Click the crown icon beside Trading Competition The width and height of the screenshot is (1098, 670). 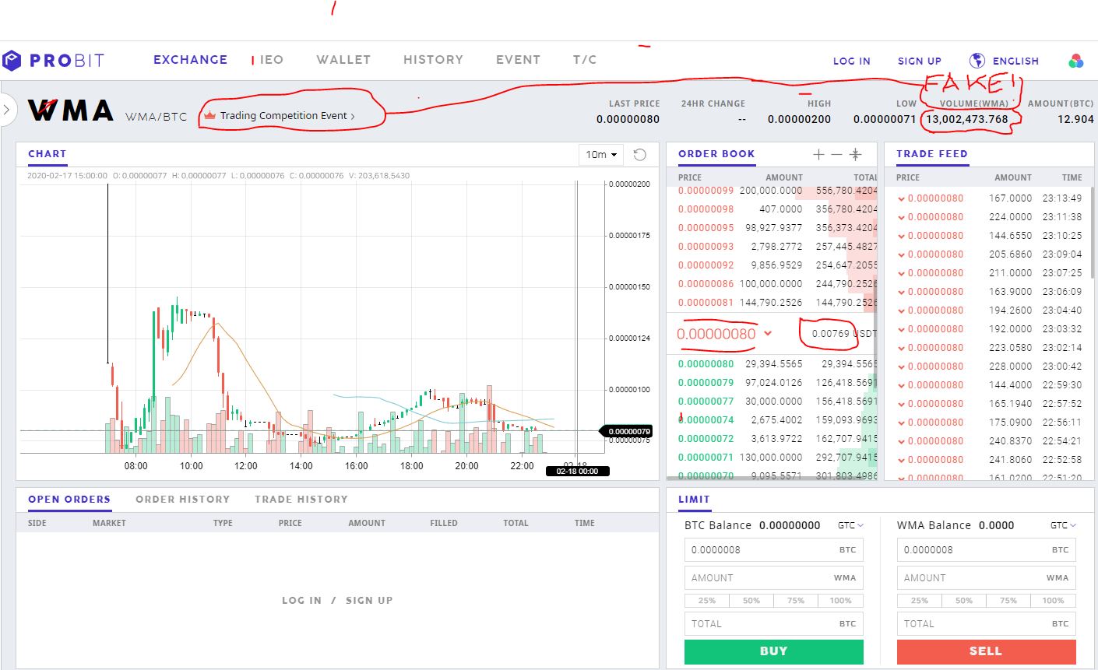pyautogui.click(x=209, y=115)
